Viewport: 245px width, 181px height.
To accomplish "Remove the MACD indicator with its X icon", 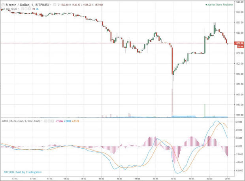I will click(x=51, y=120).
